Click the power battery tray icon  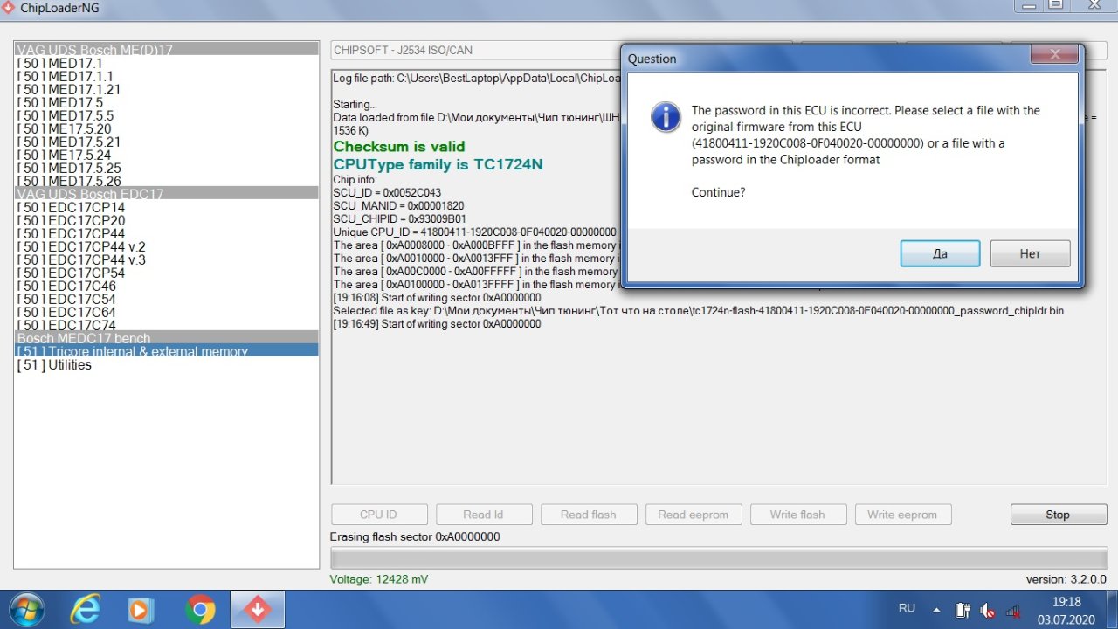pos(963,610)
